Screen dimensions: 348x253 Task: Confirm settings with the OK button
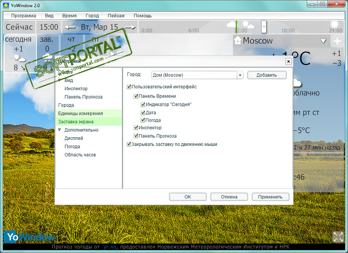point(188,197)
